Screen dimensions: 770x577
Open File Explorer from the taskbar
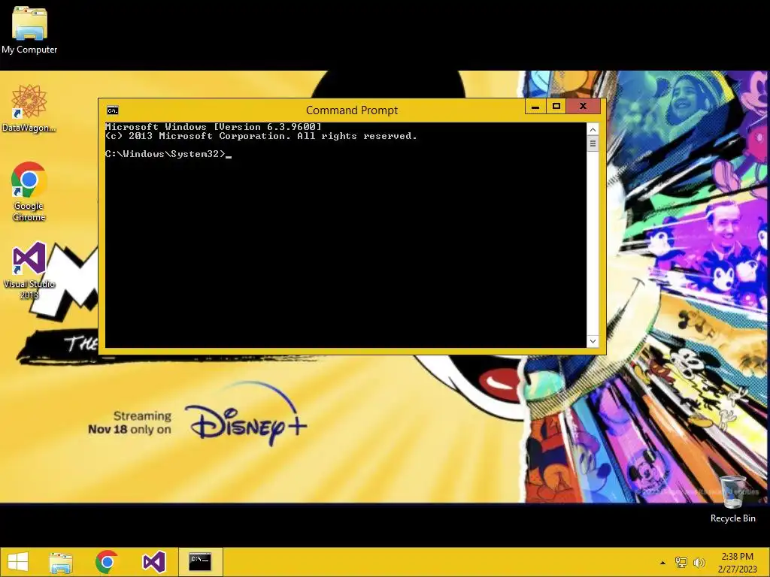61,562
